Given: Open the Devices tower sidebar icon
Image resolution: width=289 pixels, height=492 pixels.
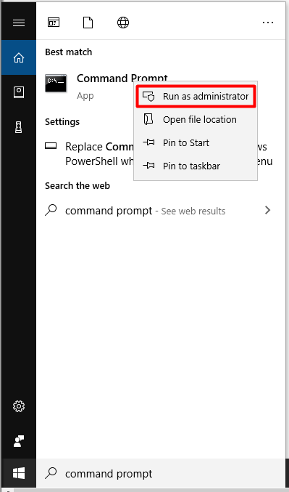Looking at the screenshot, I should [x=19, y=127].
